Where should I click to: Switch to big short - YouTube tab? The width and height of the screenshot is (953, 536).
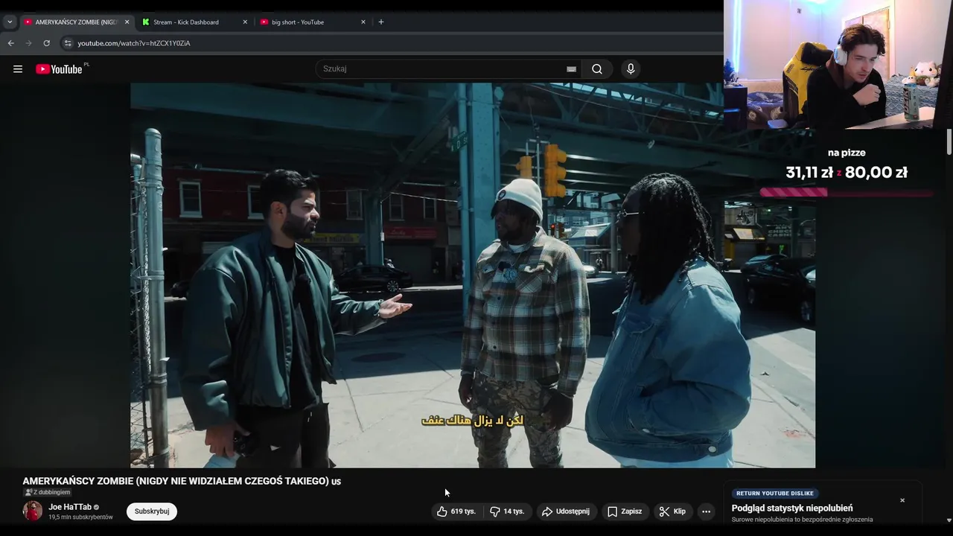(313, 22)
